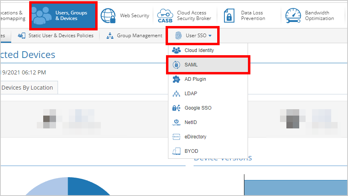Click the SAML padlock icon
The height and width of the screenshot is (196, 348).
pos(176,65)
